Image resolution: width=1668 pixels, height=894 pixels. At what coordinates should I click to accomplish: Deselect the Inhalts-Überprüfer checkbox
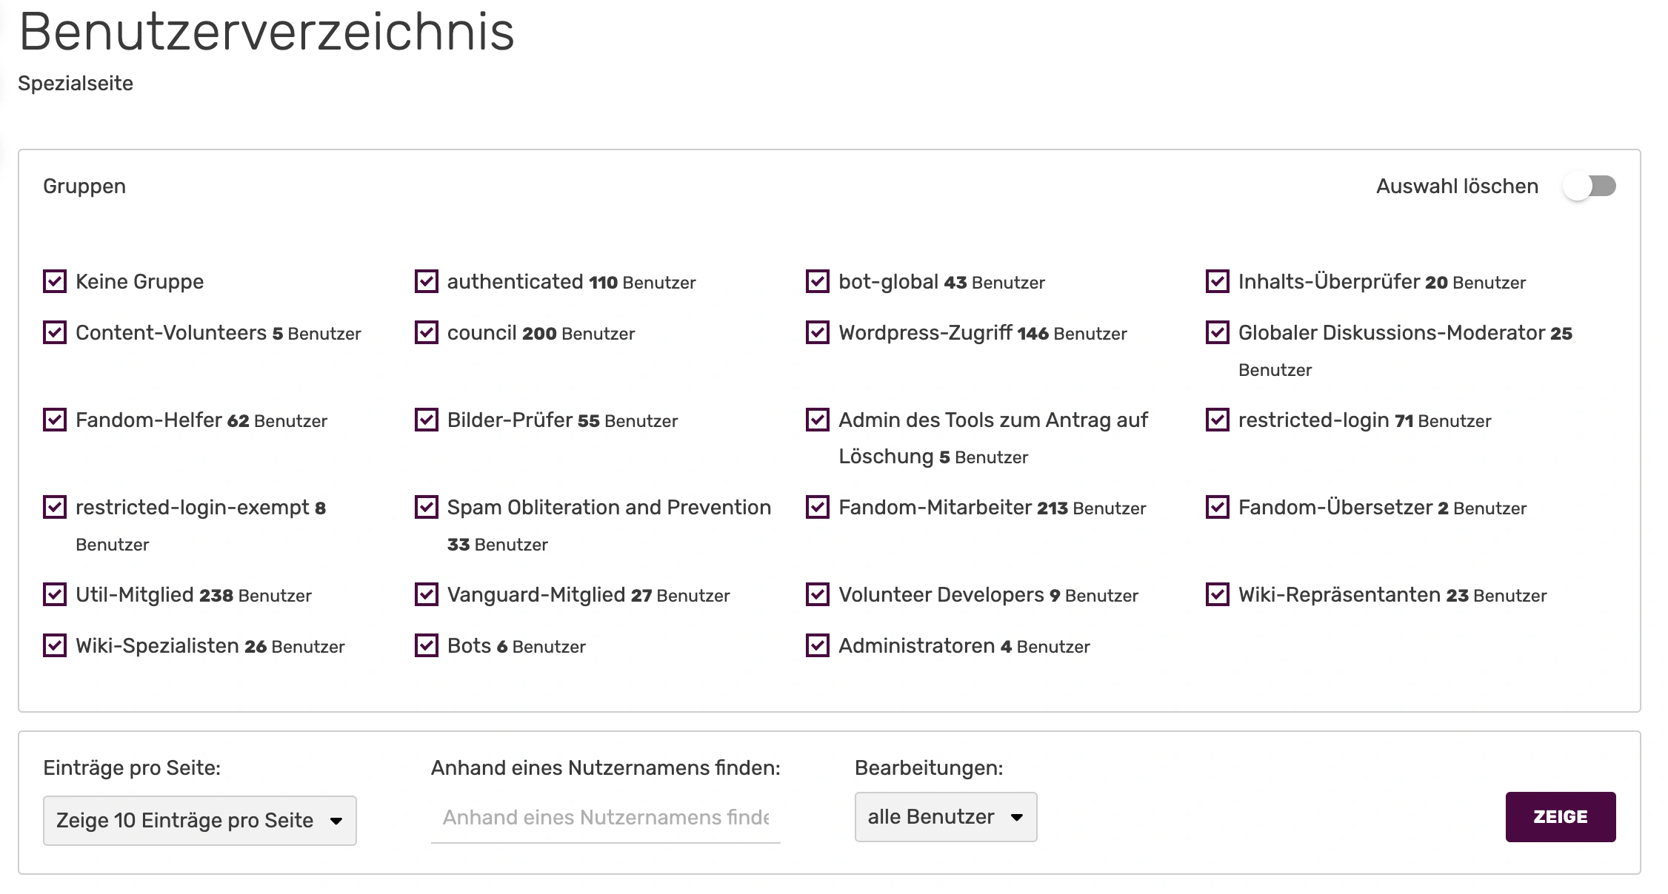[1218, 282]
